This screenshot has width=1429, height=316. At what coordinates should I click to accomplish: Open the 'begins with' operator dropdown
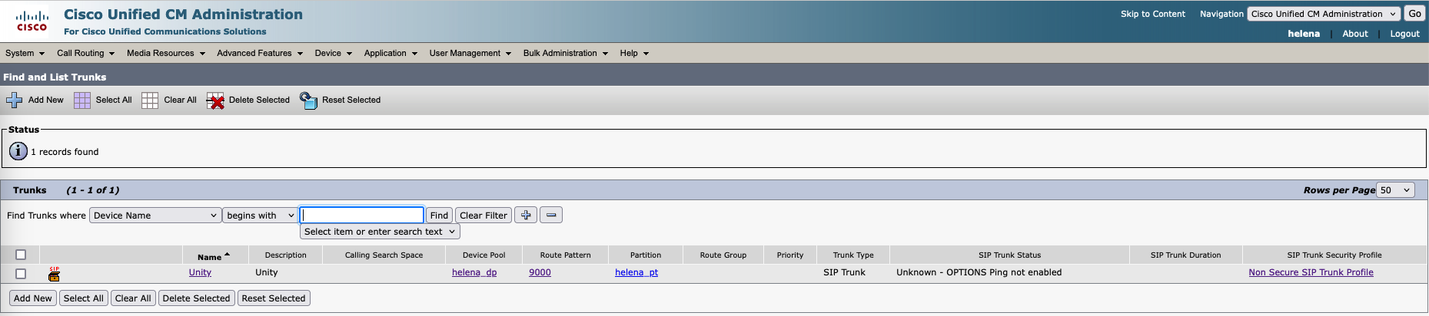click(260, 216)
